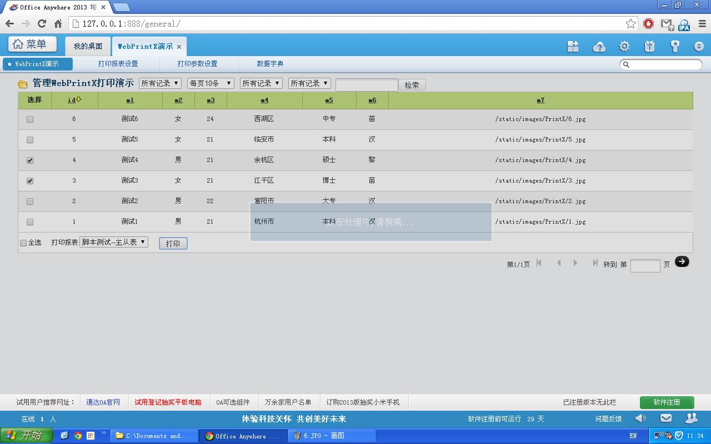This screenshot has height=444, width=711.
Task: Expand the round down-arrow icon in header
Action: click(x=699, y=47)
